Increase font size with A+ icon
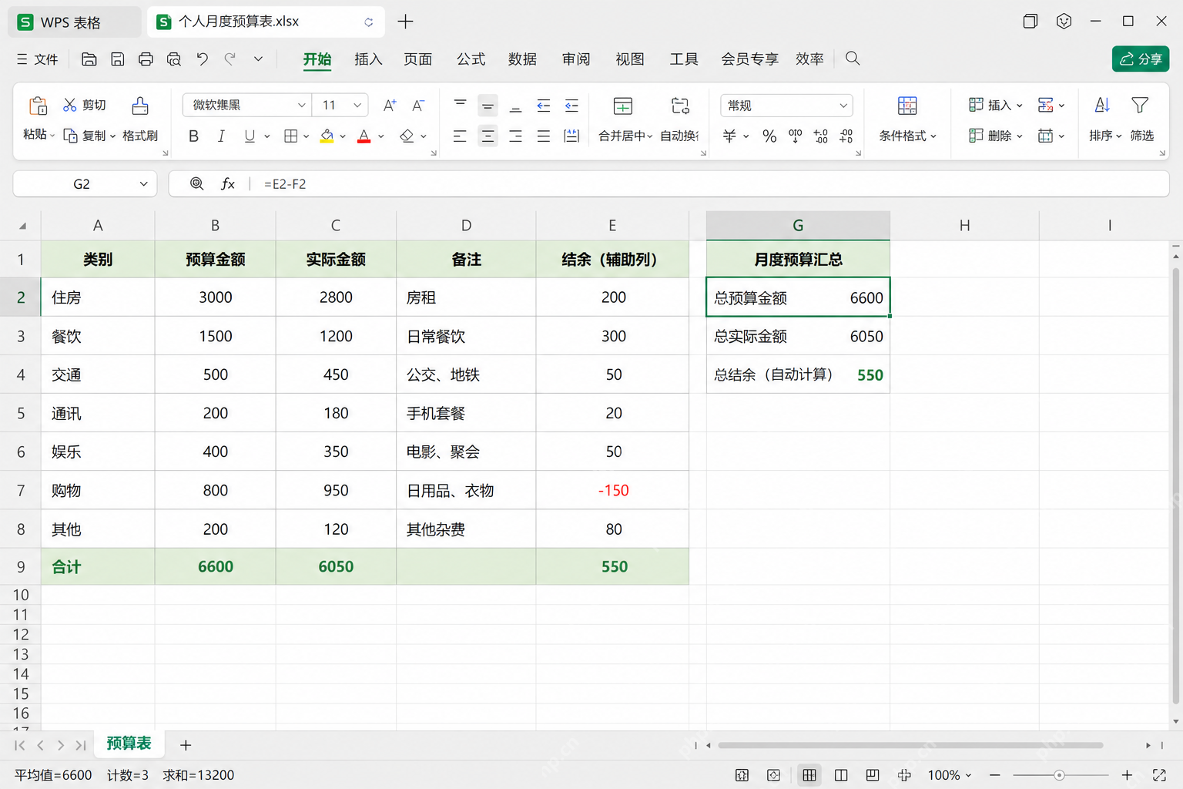This screenshot has width=1183, height=789. click(x=390, y=106)
